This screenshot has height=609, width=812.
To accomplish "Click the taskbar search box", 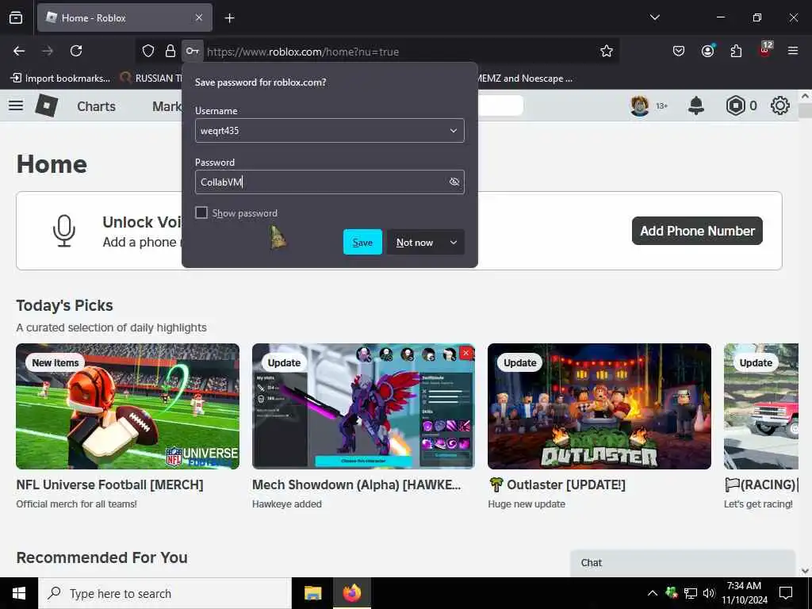I will coord(165,593).
